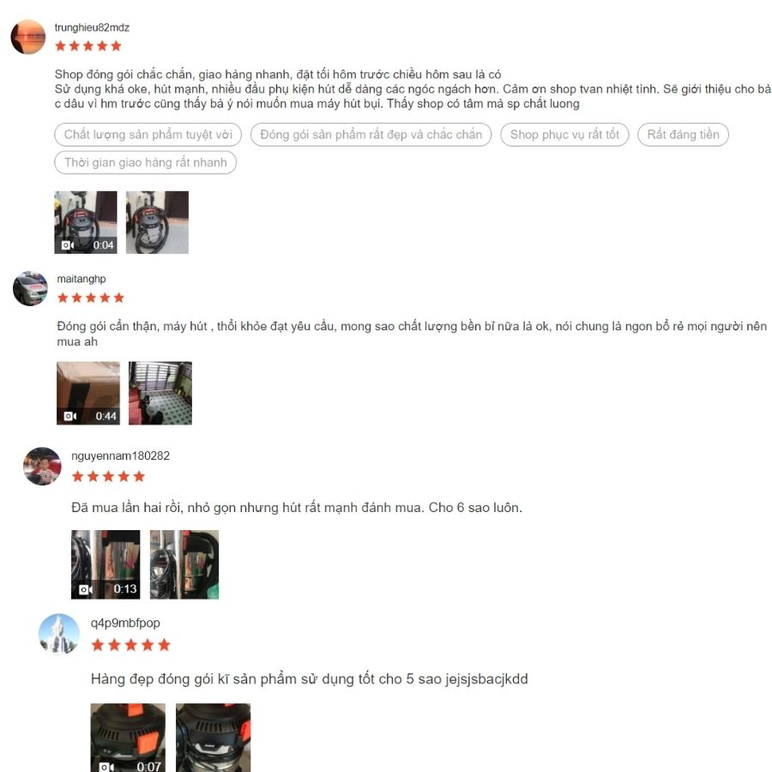The width and height of the screenshot is (772, 772).
Task: Click the 'Shop phục vụ rất tốt' tag
Action: [564, 135]
